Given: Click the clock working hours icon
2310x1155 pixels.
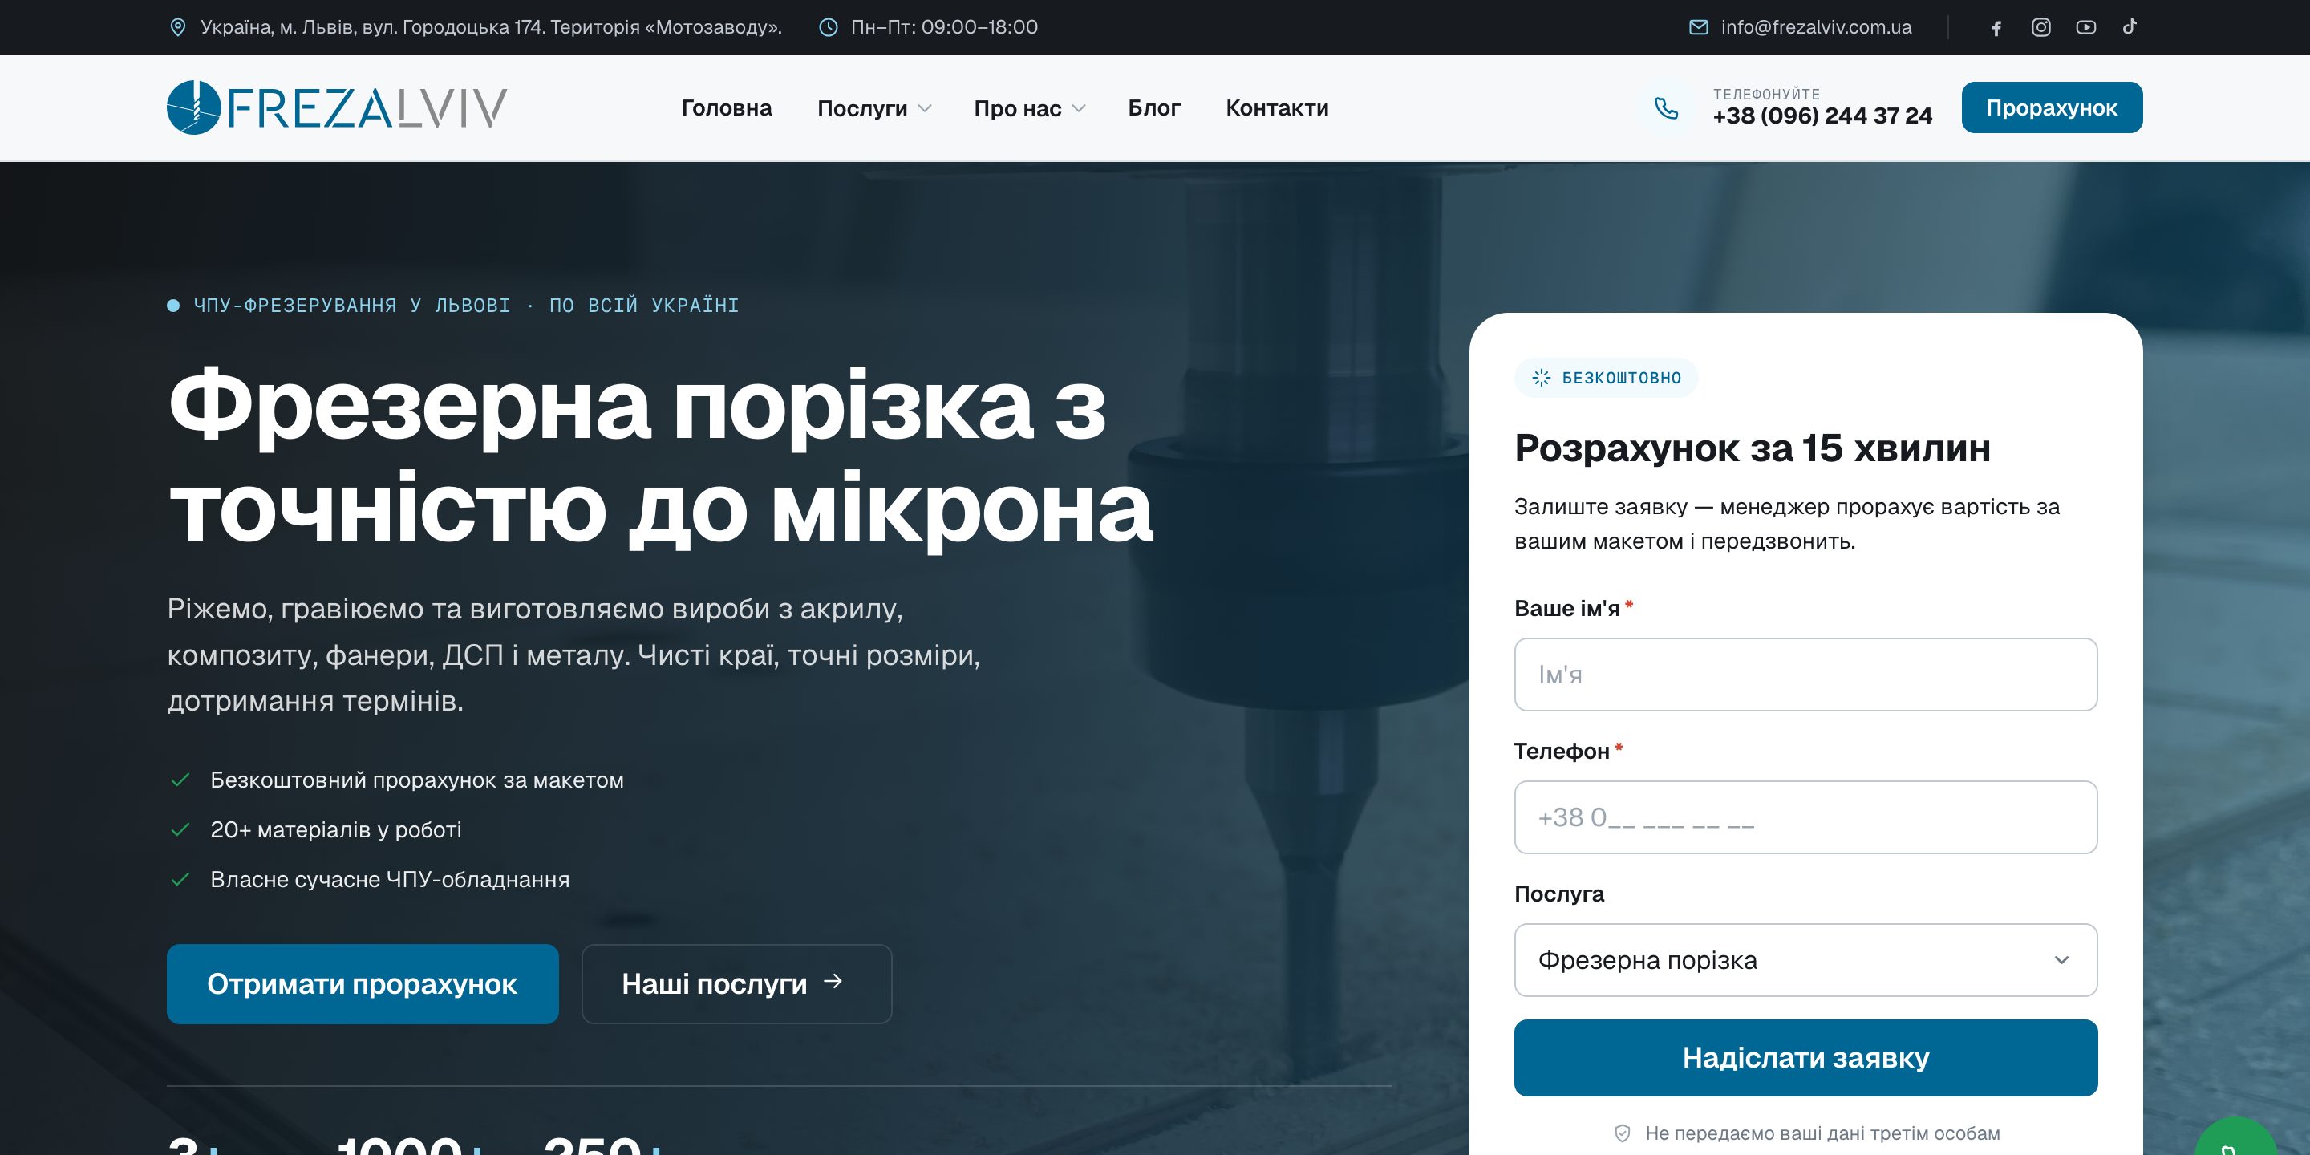Looking at the screenshot, I should coord(829,28).
